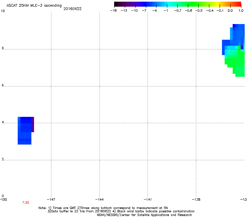The image size is (247, 217).
Task: Click the purple strip on the lower-left swath
Action: 33,125
